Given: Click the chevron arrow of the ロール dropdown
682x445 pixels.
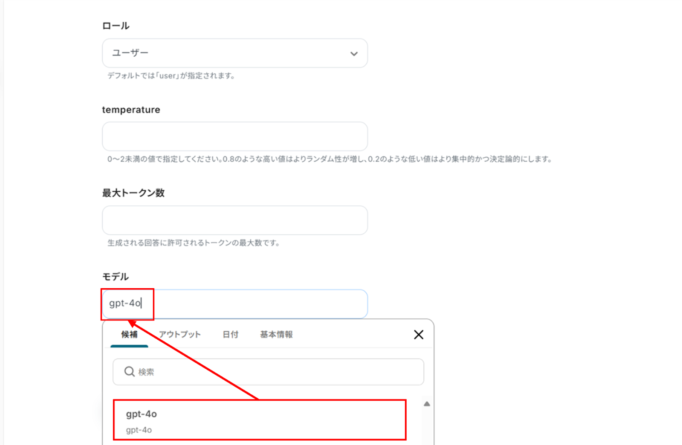Looking at the screenshot, I should [x=354, y=54].
